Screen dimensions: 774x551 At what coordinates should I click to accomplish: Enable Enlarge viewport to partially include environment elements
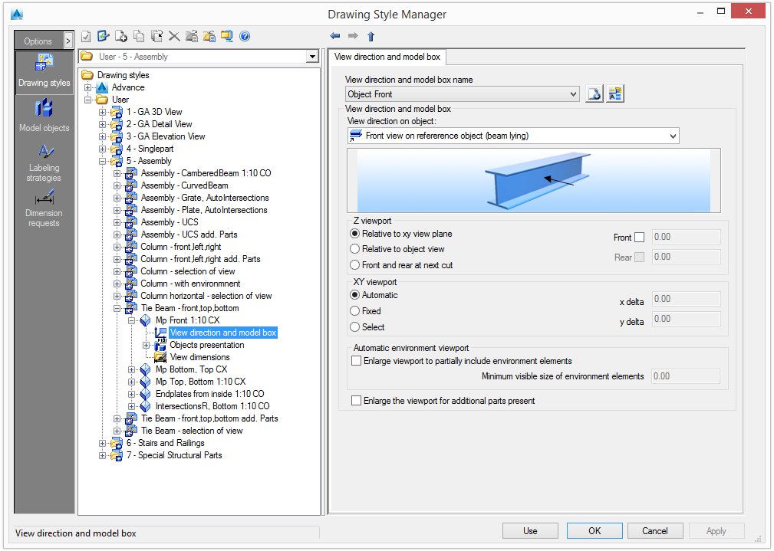[x=356, y=361]
